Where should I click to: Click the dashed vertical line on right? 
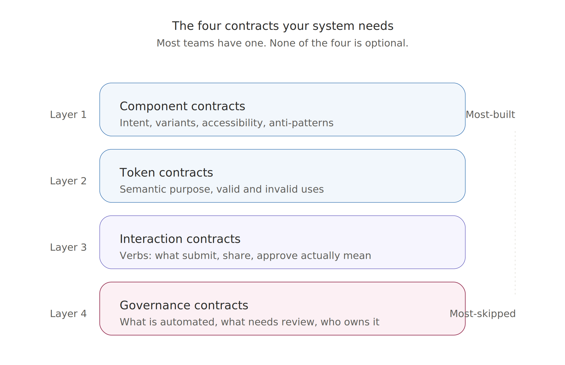point(515,213)
